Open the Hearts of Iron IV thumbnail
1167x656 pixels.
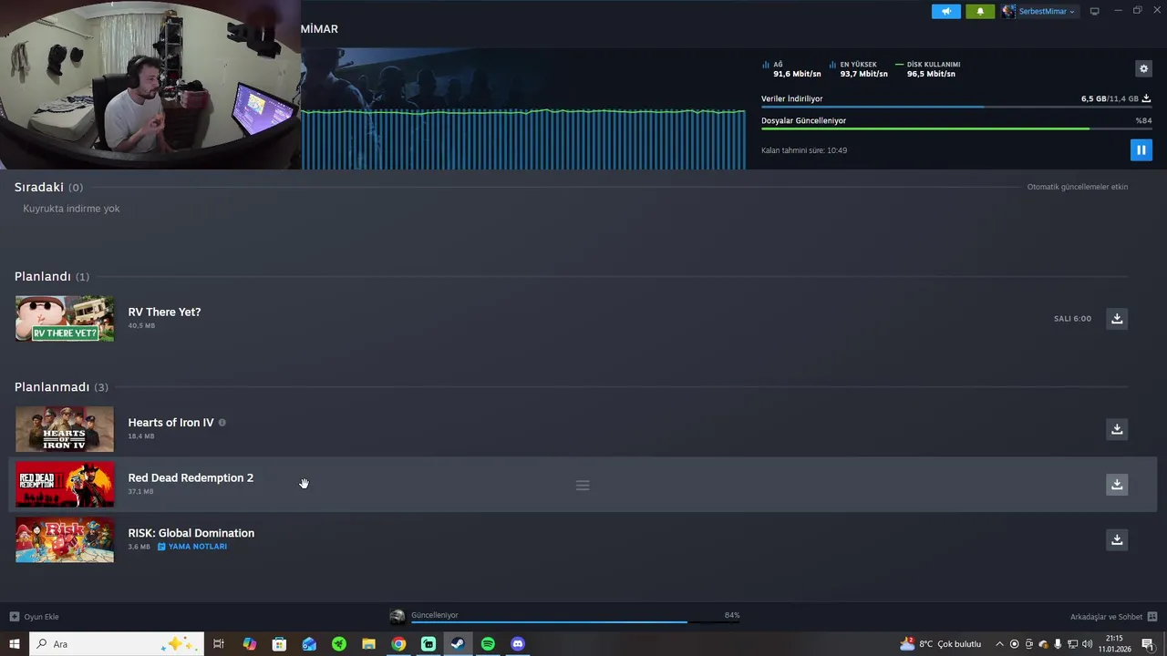coord(65,429)
